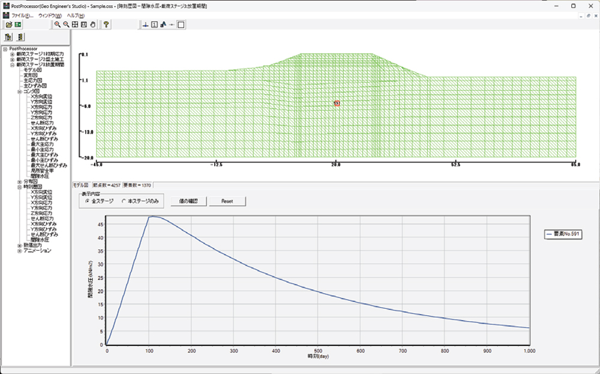Select 局所安全率 in the tree
This screenshot has height=374, width=600.
point(42,171)
